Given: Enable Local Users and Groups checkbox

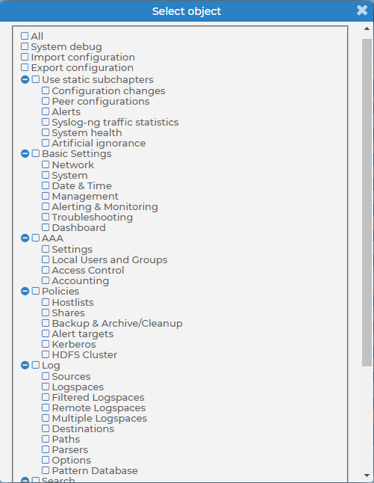Looking at the screenshot, I should pyautogui.click(x=46, y=259).
